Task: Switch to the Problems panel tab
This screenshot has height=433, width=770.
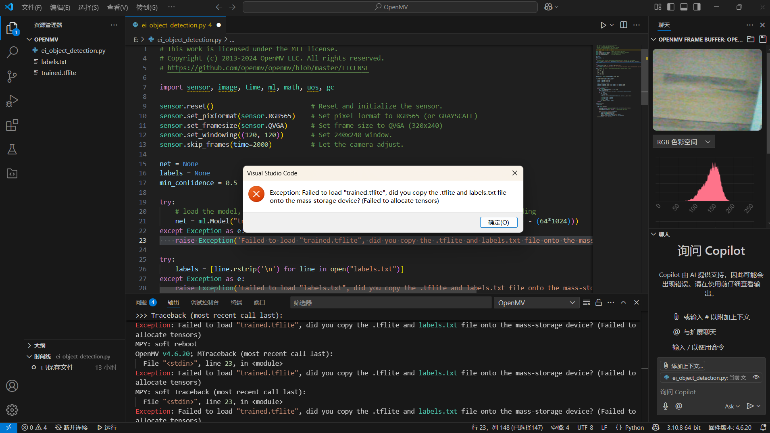Action: click(146, 302)
